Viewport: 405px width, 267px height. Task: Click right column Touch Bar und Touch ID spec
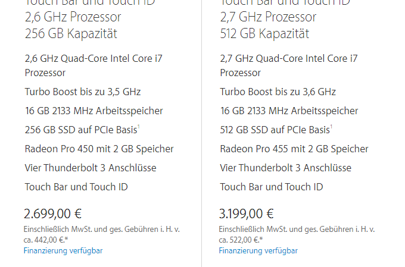click(x=272, y=187)
